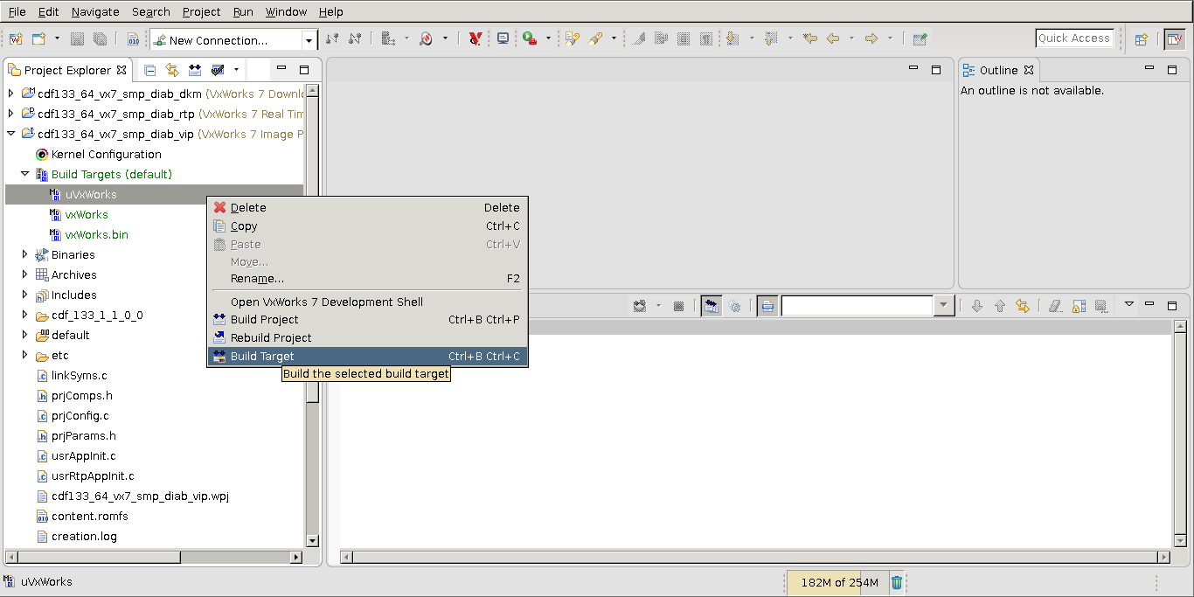This screenshot has width=1194, height=597.
Task: Click the New wizard toolbar icon
Action: click(38, 39)
